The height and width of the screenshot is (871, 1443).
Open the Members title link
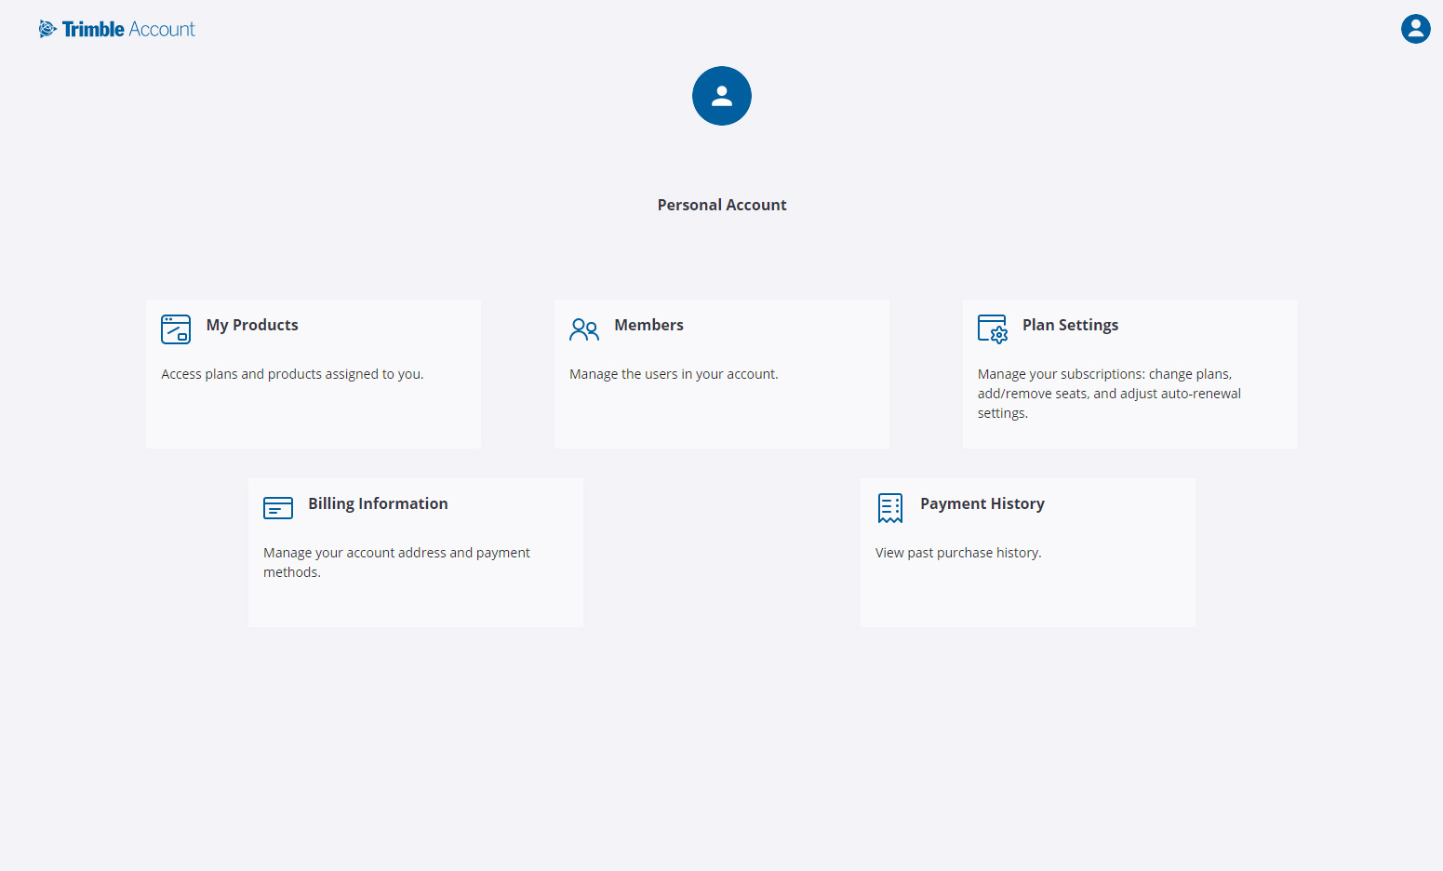pyautogui.click(x=648, y=325)
